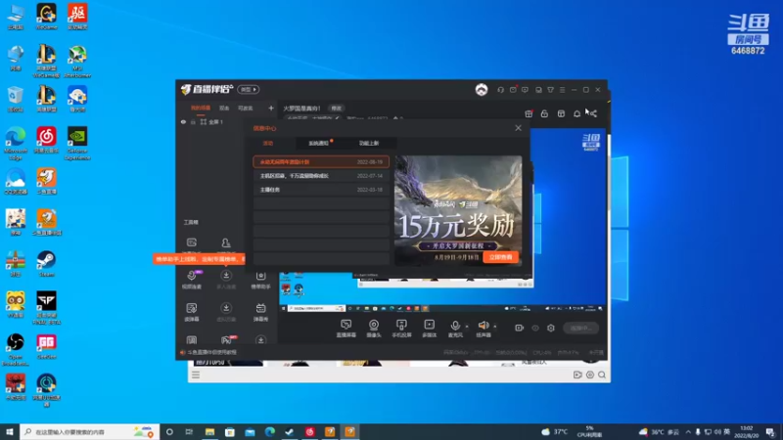The width and height of the screenshot is (783, 440).
Task: Open the Windows Start menu
Action: point(10,432)
